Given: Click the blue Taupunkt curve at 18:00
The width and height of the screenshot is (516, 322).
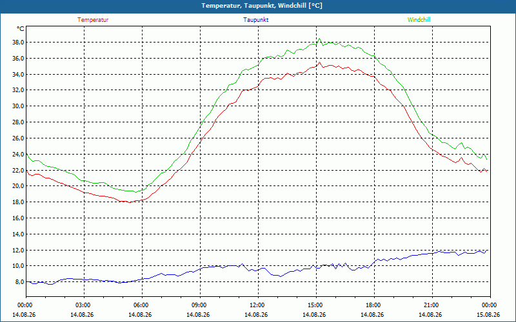Looking at the screenshot, I should 375,262.
